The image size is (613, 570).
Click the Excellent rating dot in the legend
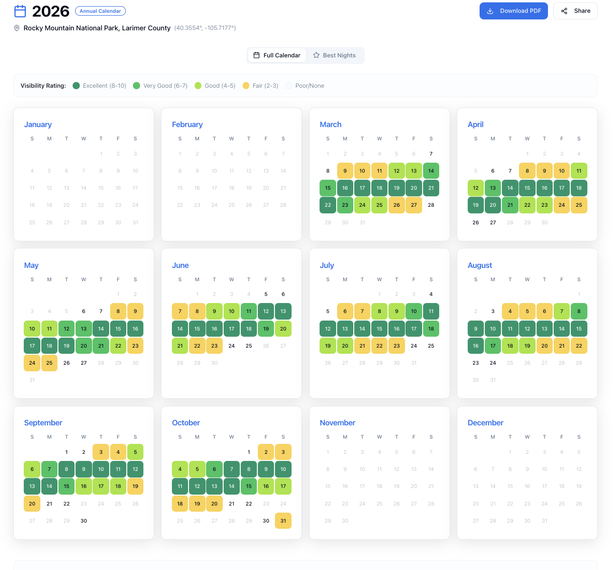click(76, 85)
